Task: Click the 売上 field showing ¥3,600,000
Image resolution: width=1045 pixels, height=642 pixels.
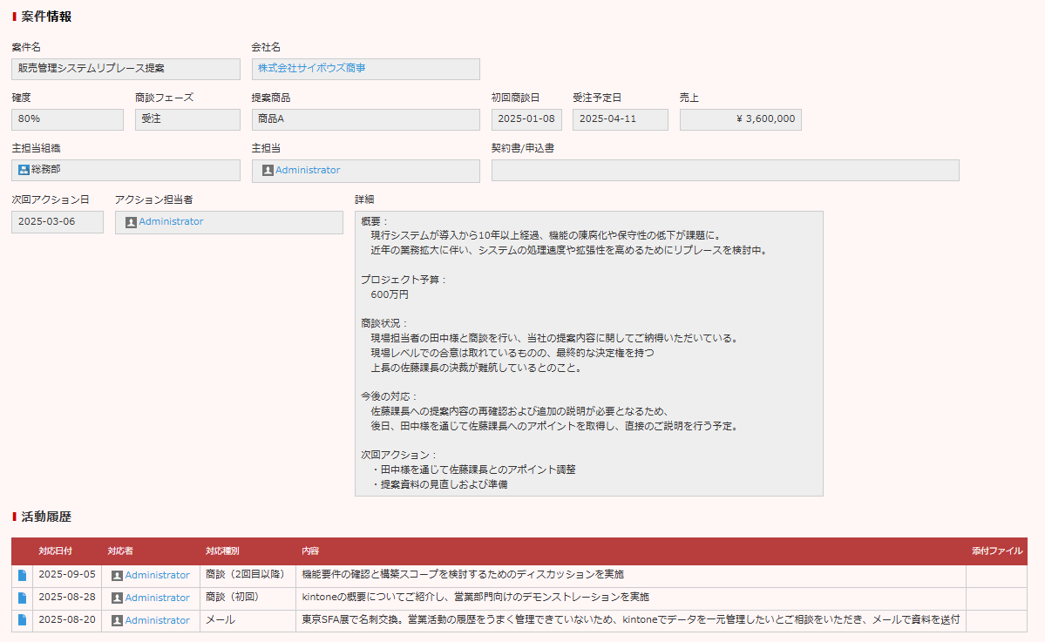Action: (x=740, y=119)
